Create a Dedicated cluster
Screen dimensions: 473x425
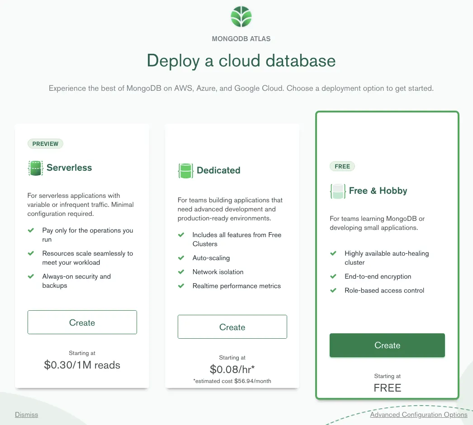coord(232,327)
